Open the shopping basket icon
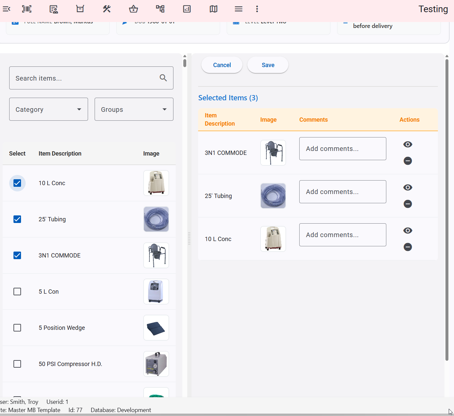Screen dimensions: 454x416 134,9
